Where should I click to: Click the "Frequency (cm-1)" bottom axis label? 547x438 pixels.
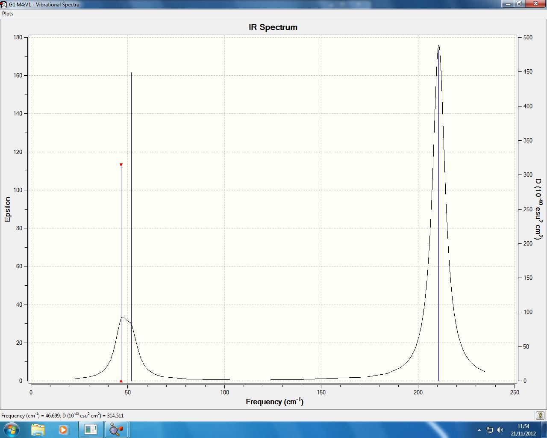[274, 402]
